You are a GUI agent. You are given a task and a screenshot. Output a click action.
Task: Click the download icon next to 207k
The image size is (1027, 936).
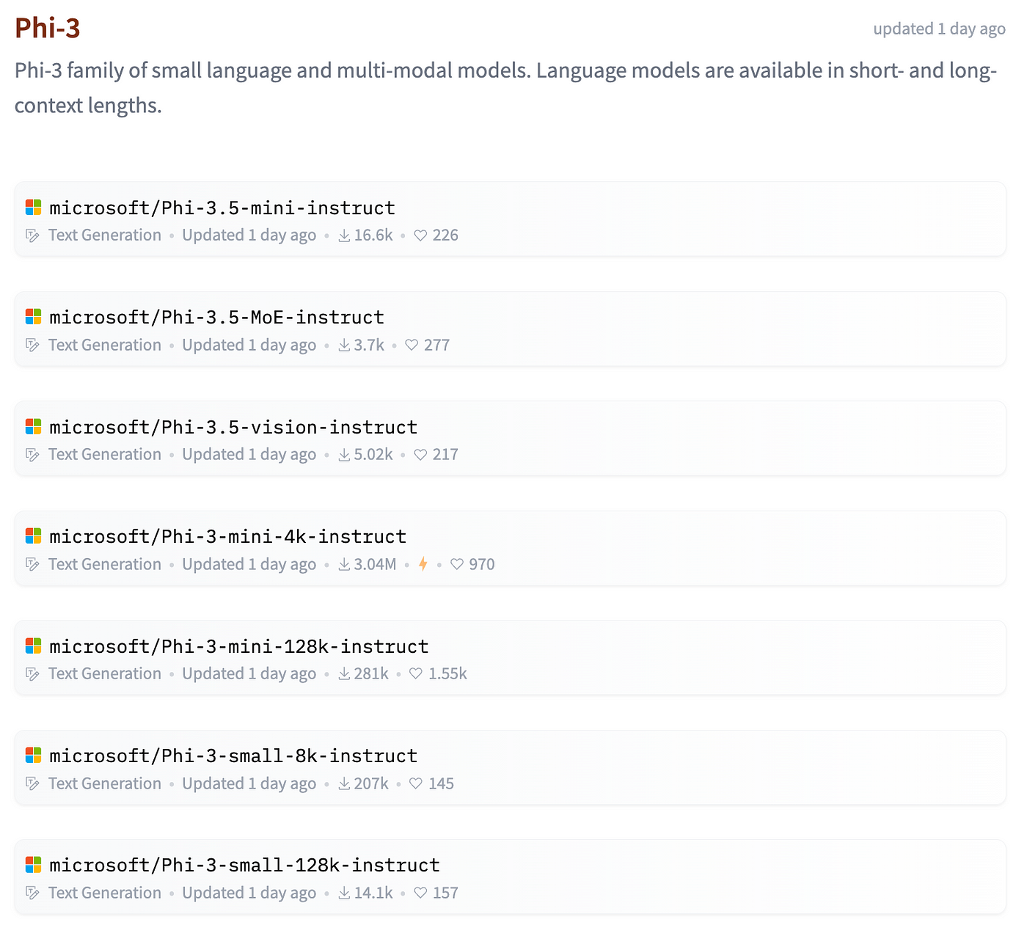(344, 783)
